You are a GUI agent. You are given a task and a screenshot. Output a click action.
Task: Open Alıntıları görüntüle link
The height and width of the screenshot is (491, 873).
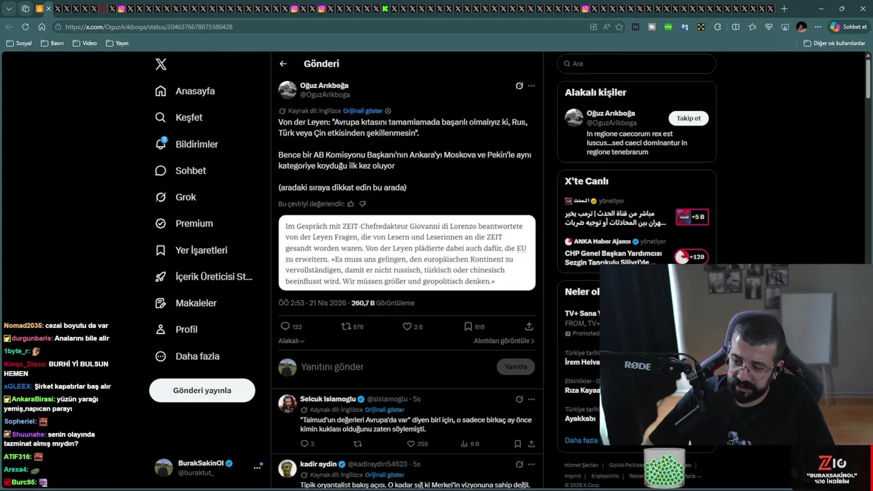504,341
